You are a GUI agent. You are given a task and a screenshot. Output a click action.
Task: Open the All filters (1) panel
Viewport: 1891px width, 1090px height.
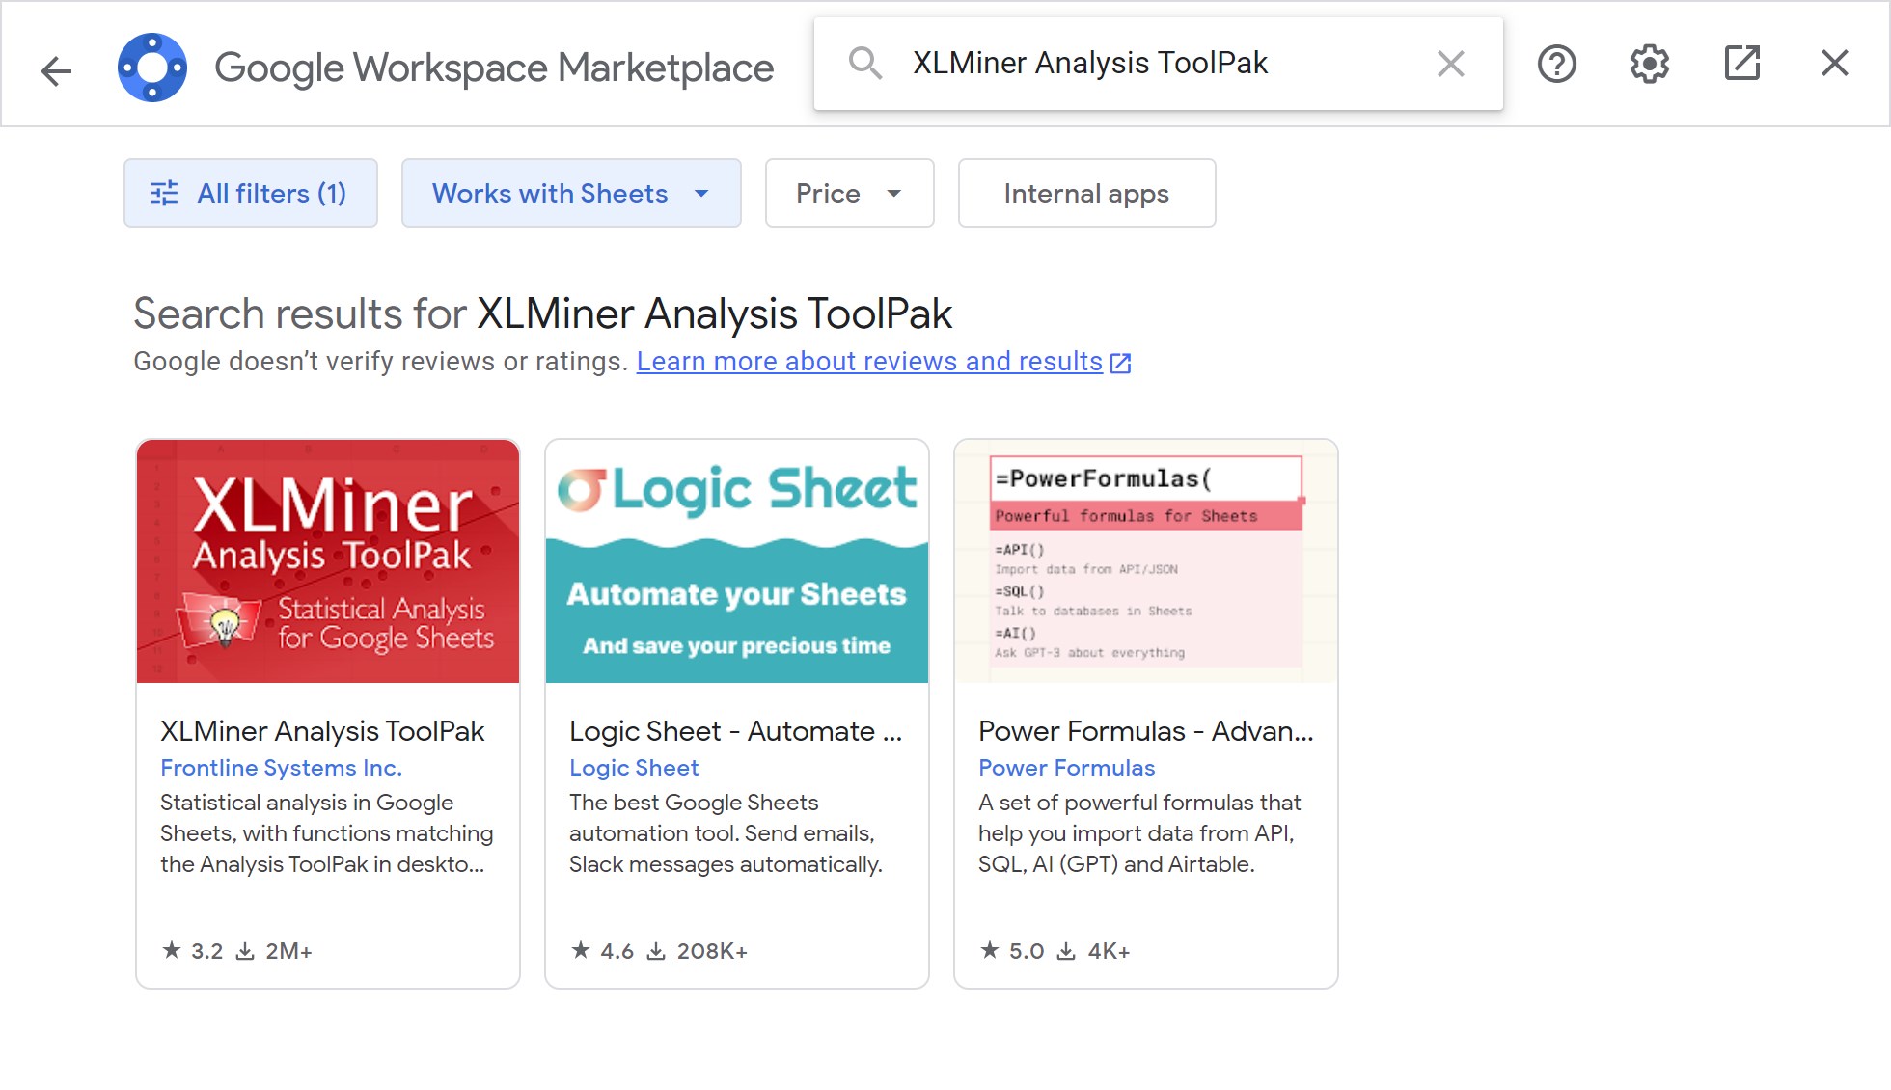point(251,193)
